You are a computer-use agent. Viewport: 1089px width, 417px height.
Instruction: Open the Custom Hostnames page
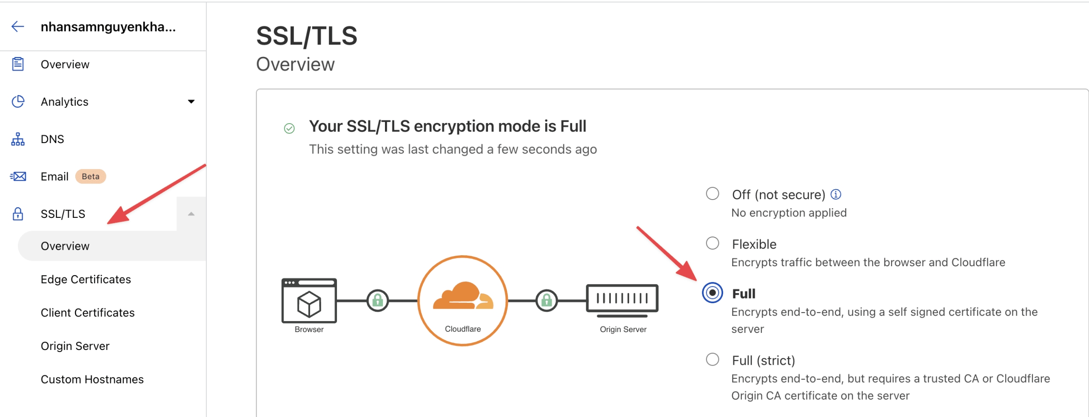click(x=92, y=379)
